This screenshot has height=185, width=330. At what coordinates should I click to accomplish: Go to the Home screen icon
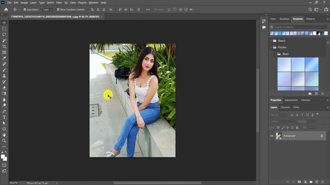tap(6, 9)
